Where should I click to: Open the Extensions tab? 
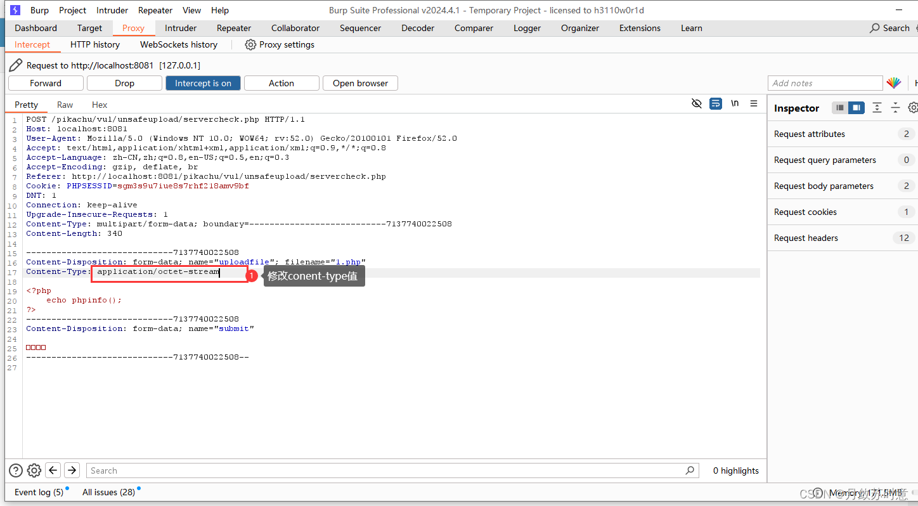pos(640,28)
